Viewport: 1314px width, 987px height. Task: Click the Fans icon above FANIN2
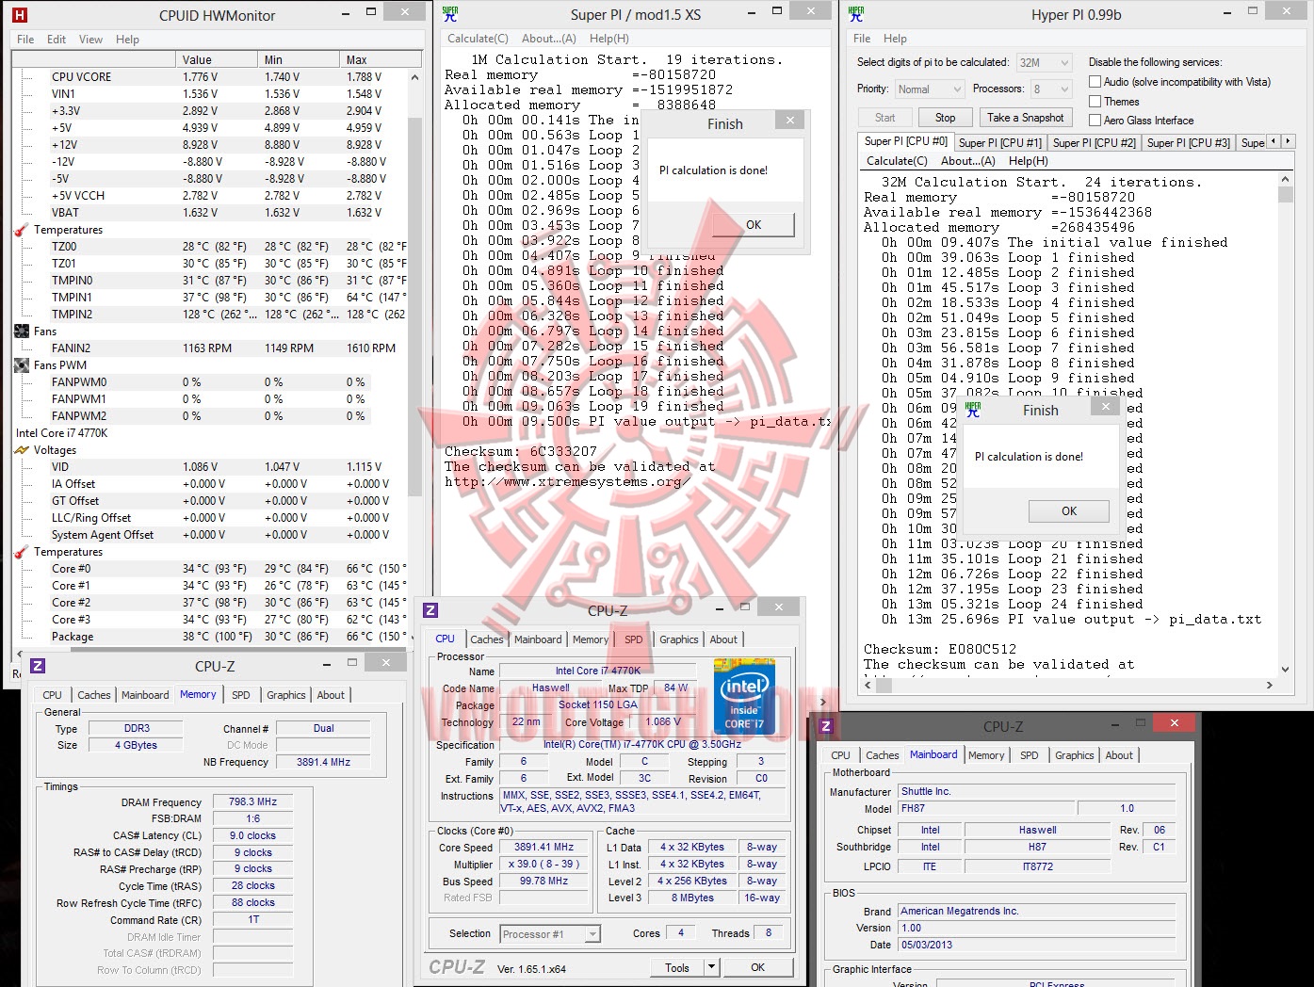pyautogui.click(x=22, y=332)
